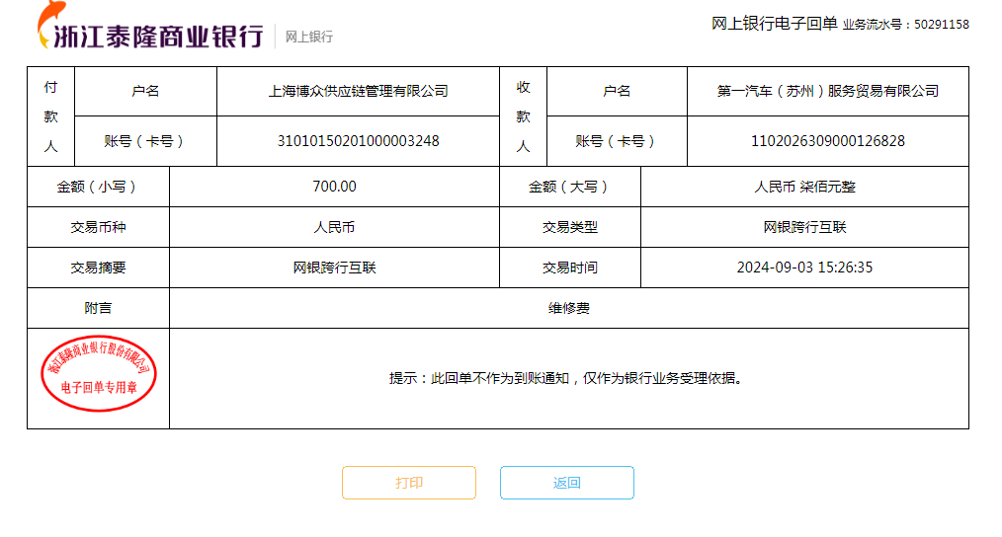Screen dimensions: 1002x537
Task: Select payer name 上海博众供应链管理有限公司
Action: (x=358, y=91)
